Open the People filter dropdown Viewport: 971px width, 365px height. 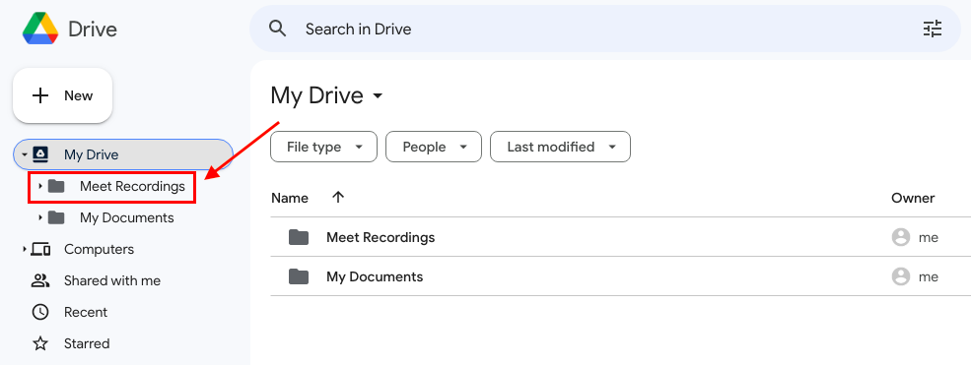[434, 147]
